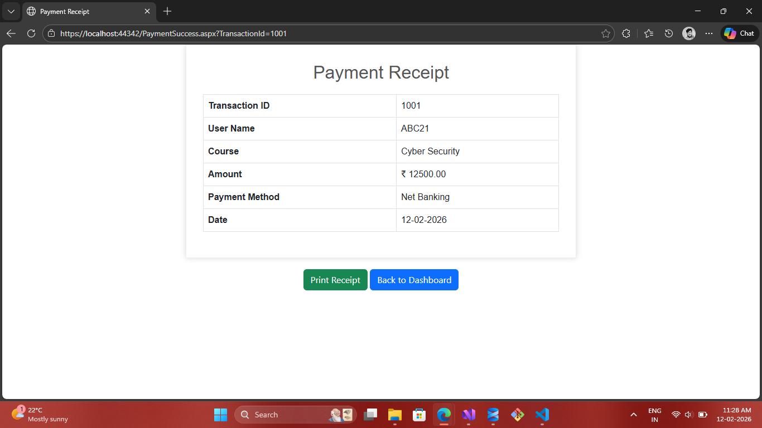Select the Payment Receipt tab
This screenshot has width=762, height=428.
[84, 11]
